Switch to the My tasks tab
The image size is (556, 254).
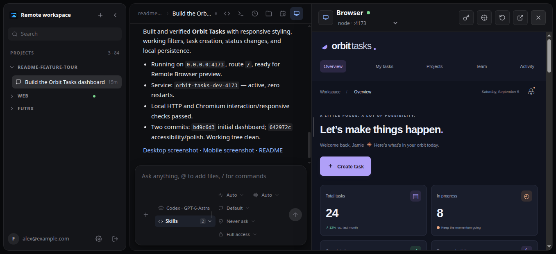point(384,66)
